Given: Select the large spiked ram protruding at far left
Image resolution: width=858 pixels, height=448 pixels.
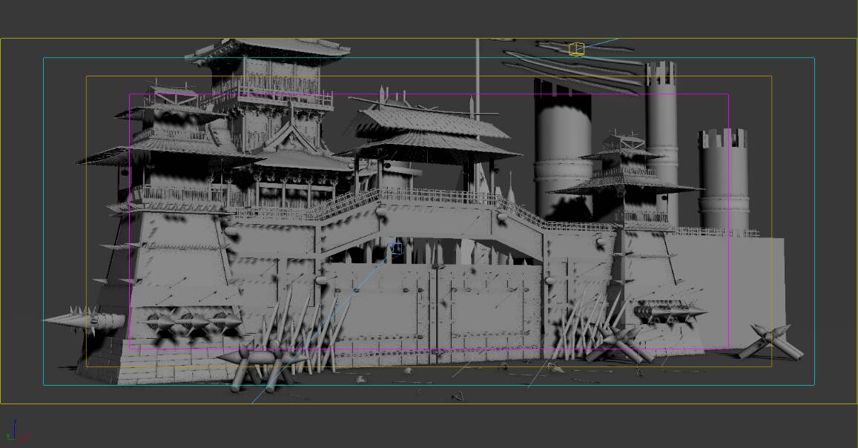Looking at the screenshot, I should click(84, 320).
